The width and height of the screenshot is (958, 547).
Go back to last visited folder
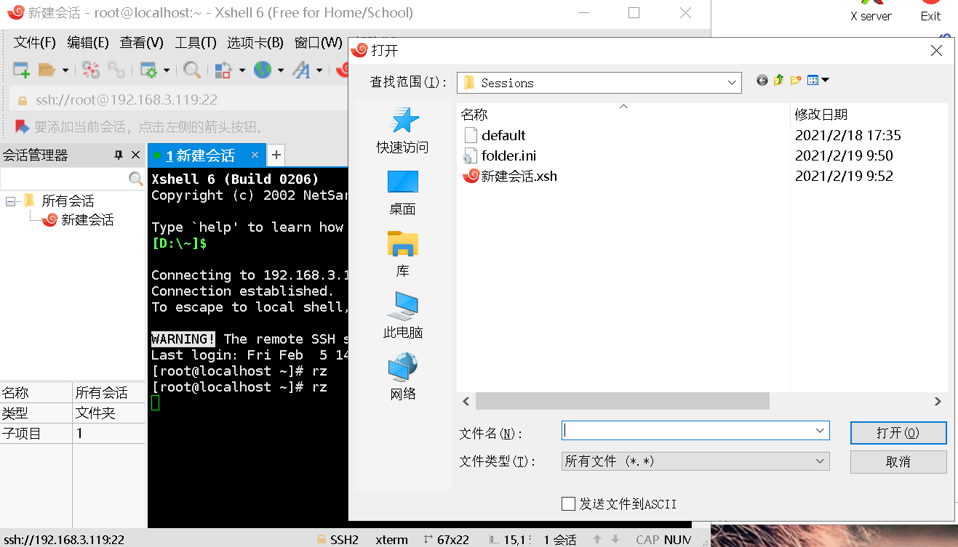(x=762, y=81)
